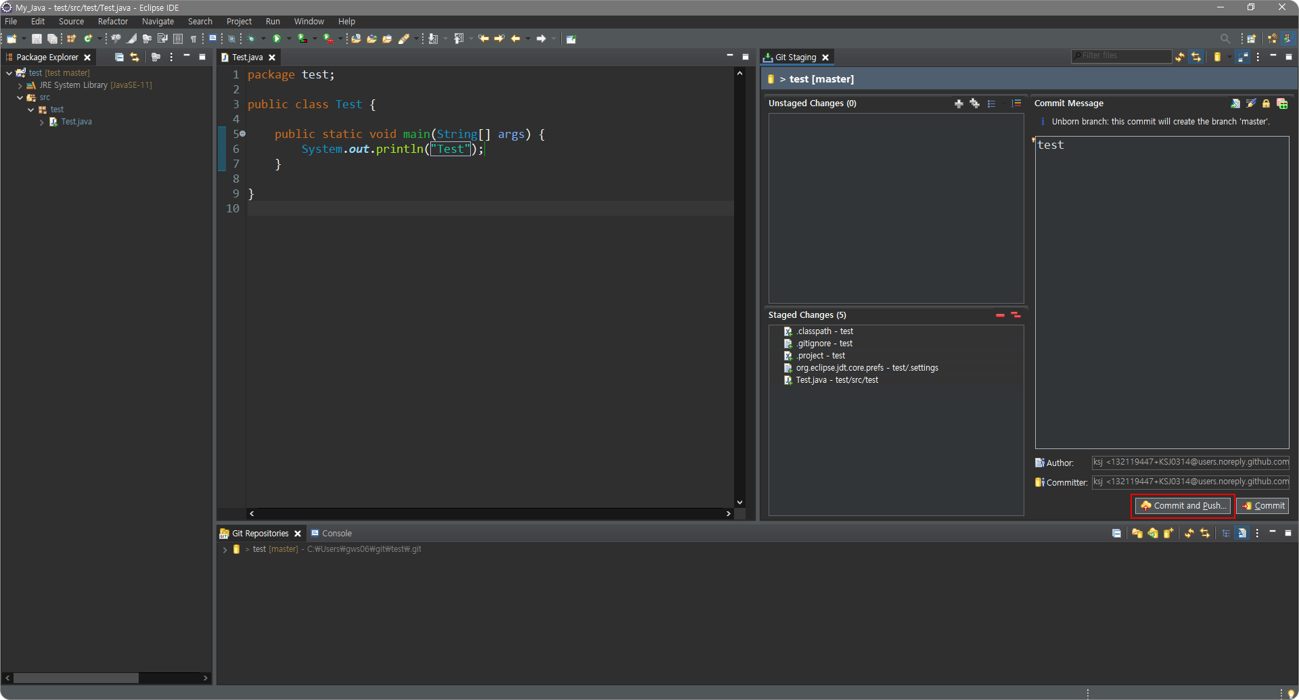1299x700 pixels.
Task: Expand the test repository in Git Repositories
Action: pos(225,550)
